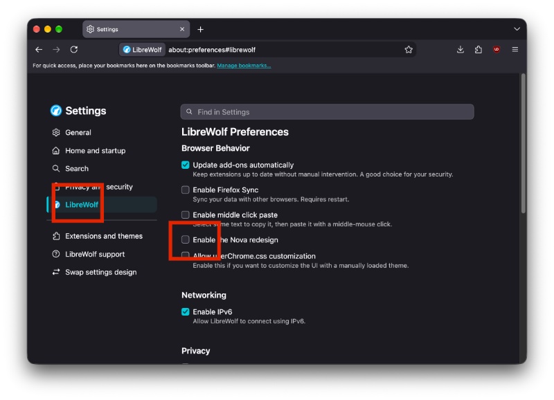The width and height of the screenshot is (554, 400).
Task: Select the LibreWolf settings category
Action: [x=102, y=205]
